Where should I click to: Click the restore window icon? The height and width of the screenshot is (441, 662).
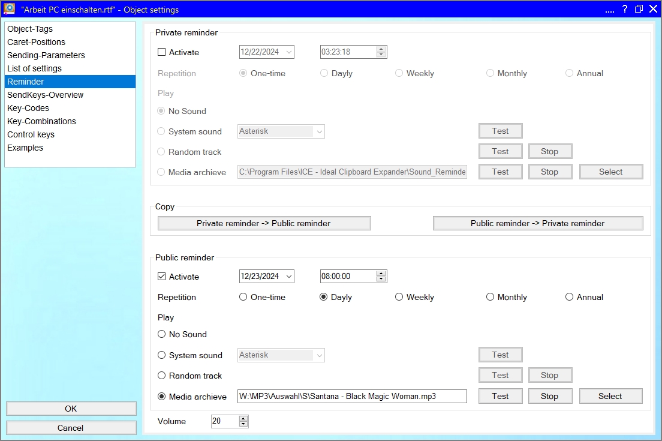639,9
